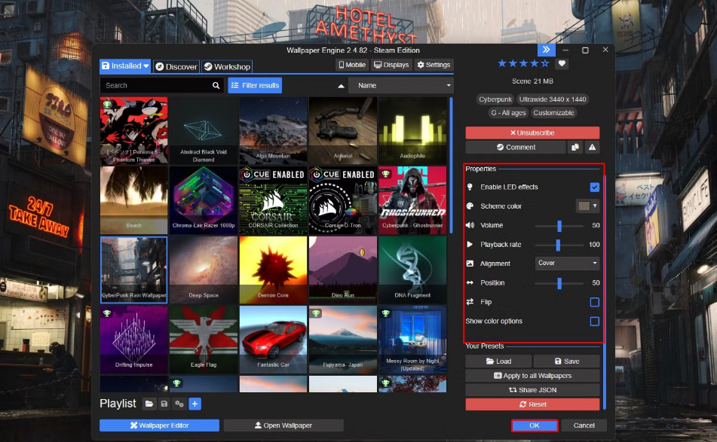Select the DNA Fragment wallpaper
Viewport: 717px width, 442px height.
point(412,270)
